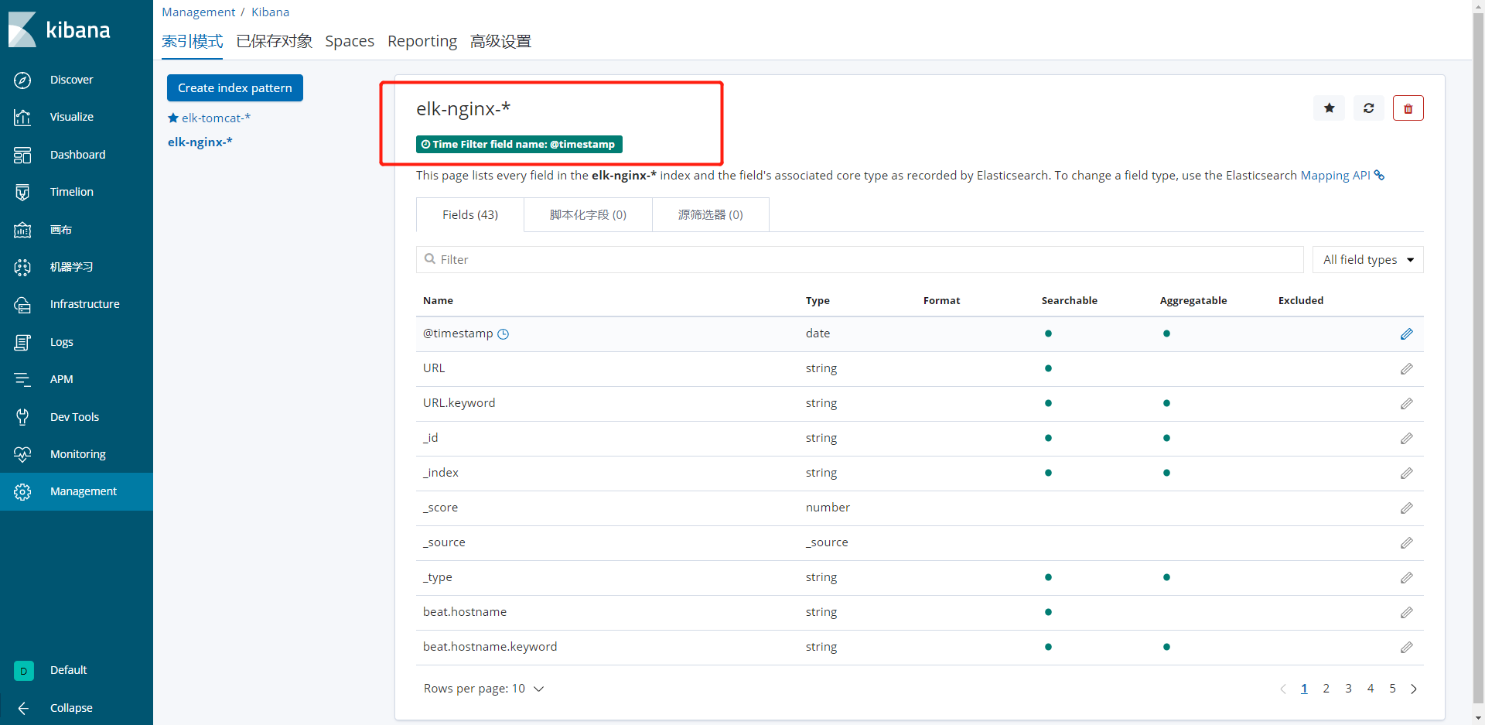This screenshot has width=1485, height=725.
Task: Click the Filter fields search box
Action: (859, 260)
